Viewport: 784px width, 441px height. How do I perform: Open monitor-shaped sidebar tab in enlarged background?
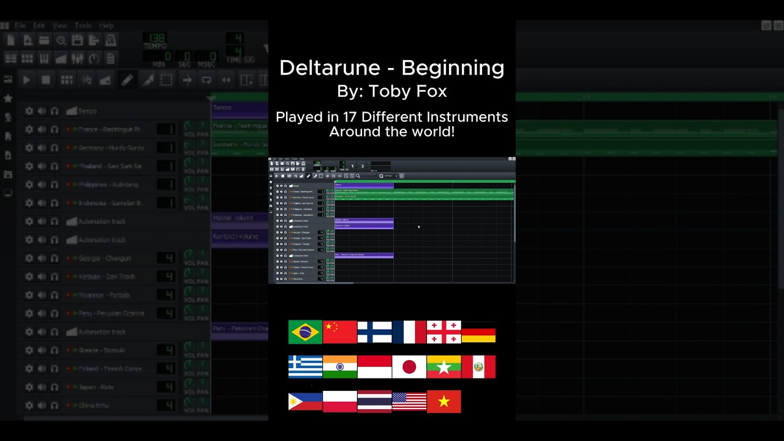click(x=7, y=194)
